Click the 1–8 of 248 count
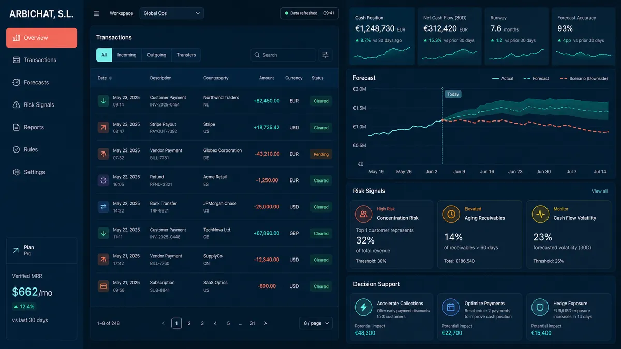 (x=108, y=323)
